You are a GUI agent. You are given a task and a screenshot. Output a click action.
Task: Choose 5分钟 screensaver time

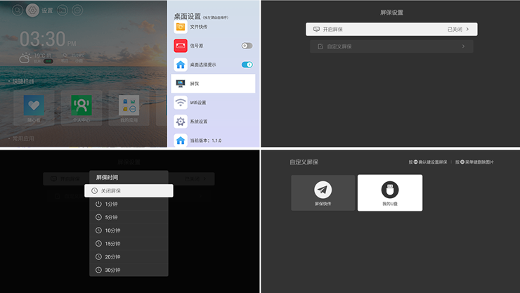(129, 217)
